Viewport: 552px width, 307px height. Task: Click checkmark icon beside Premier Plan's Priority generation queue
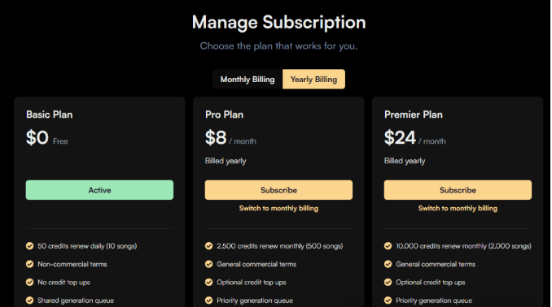click(x=388, y=301)
